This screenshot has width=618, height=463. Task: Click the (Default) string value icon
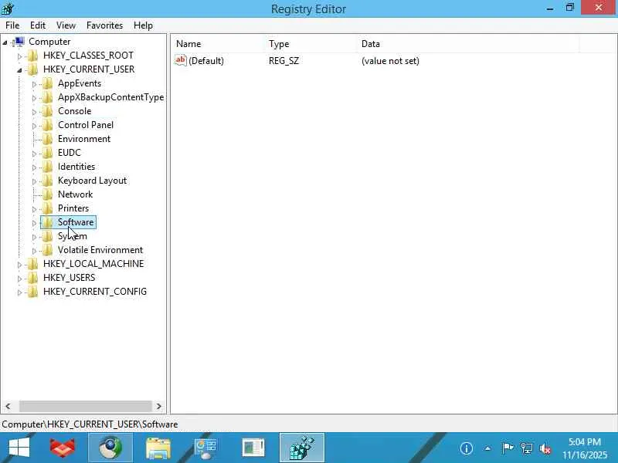point(181,60)
